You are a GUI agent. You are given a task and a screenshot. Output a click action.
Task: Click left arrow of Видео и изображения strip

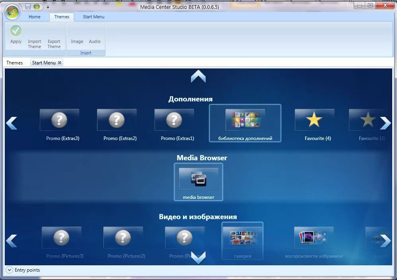click(12, 241)
